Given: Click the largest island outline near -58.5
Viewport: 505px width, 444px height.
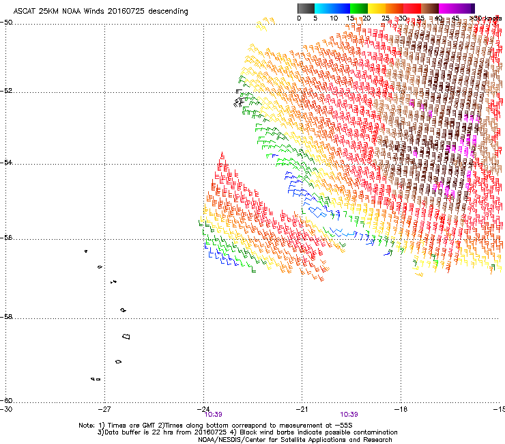Looking at the screenshot, I should tap(126, 336).
